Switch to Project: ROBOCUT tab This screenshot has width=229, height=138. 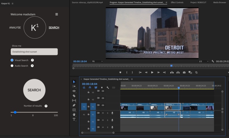tap(198, 3)
